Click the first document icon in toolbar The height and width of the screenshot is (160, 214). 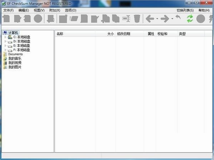[6, 18]
